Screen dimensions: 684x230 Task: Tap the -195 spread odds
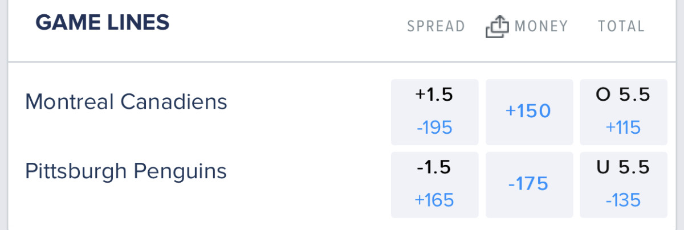[434, 128]
